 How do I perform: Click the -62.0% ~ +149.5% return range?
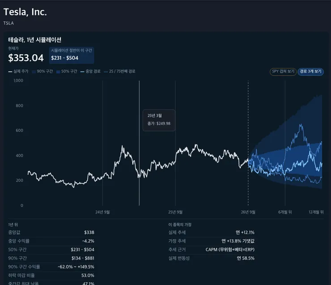[x=76, y=267]
